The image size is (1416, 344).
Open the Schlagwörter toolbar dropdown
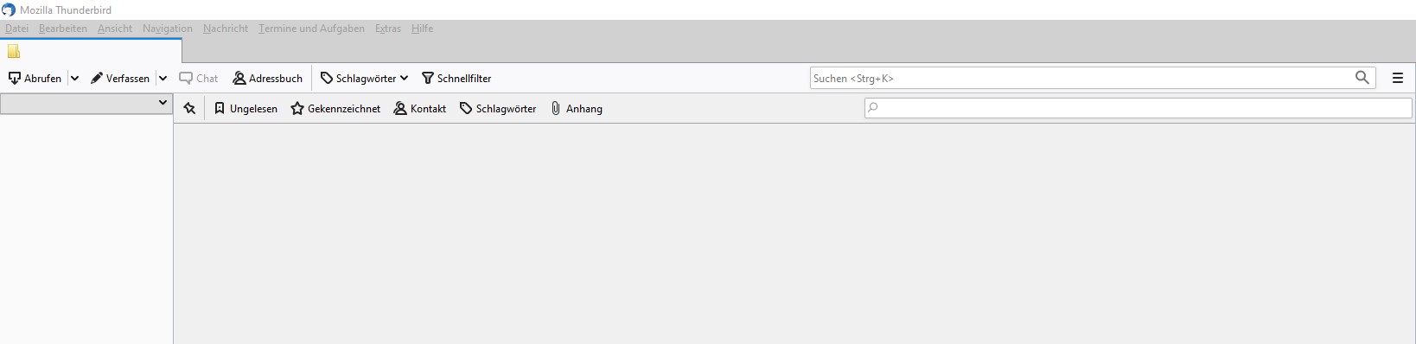click(364, 78)
